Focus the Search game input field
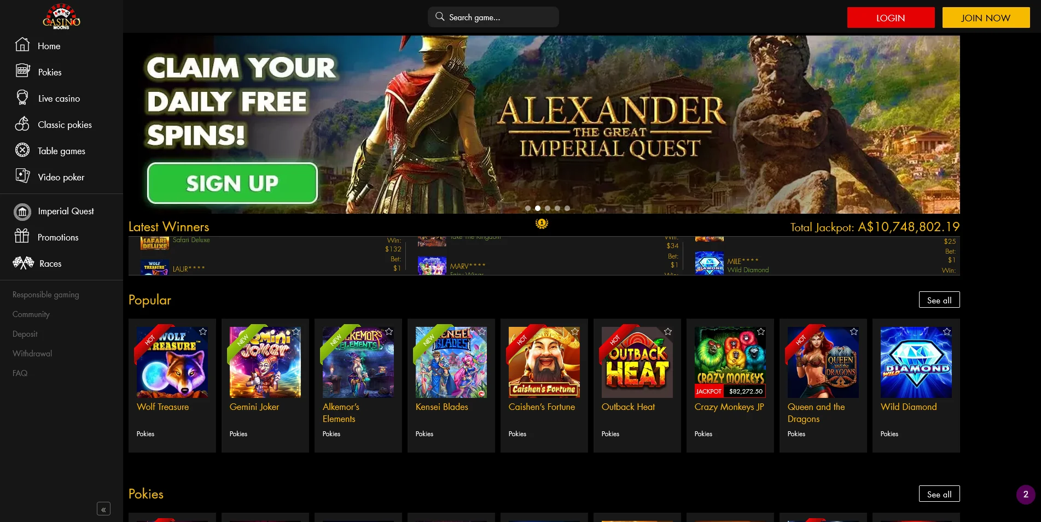The image size is (1041, 522). (493, 17)
